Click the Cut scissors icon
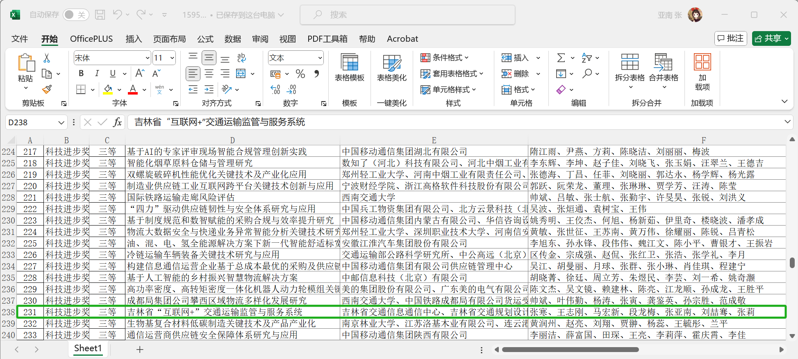798x359 pixels. pos(47,58)
